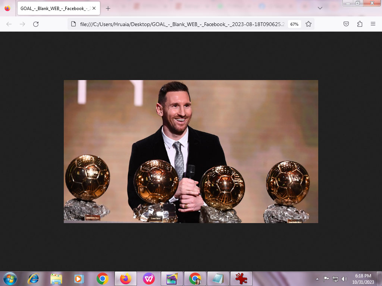Screen dimensions: 382x286
Task: Bookmark this page with the star
Action: click(x=309, y=24)
